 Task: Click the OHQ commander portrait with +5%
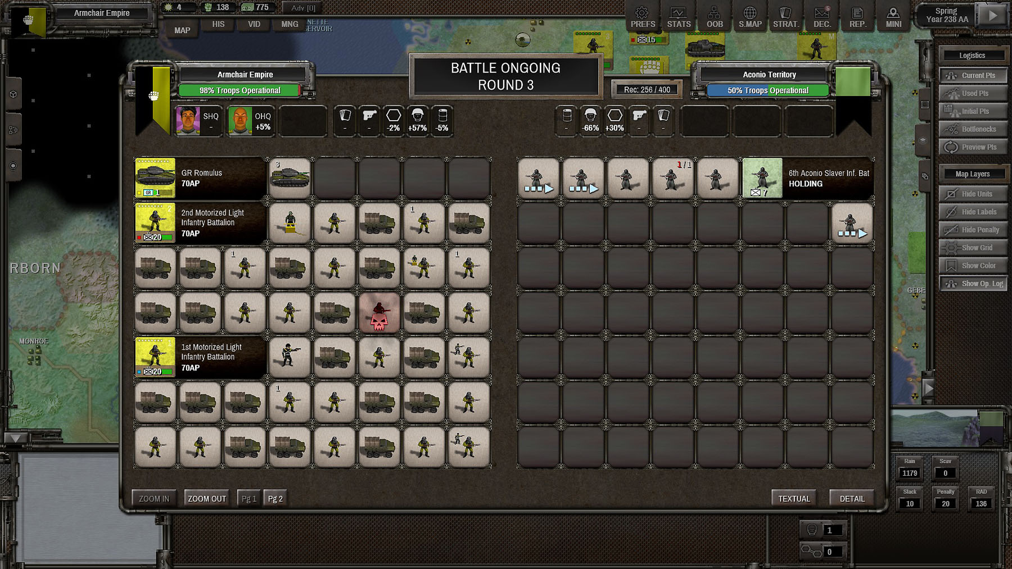point(240,121)
